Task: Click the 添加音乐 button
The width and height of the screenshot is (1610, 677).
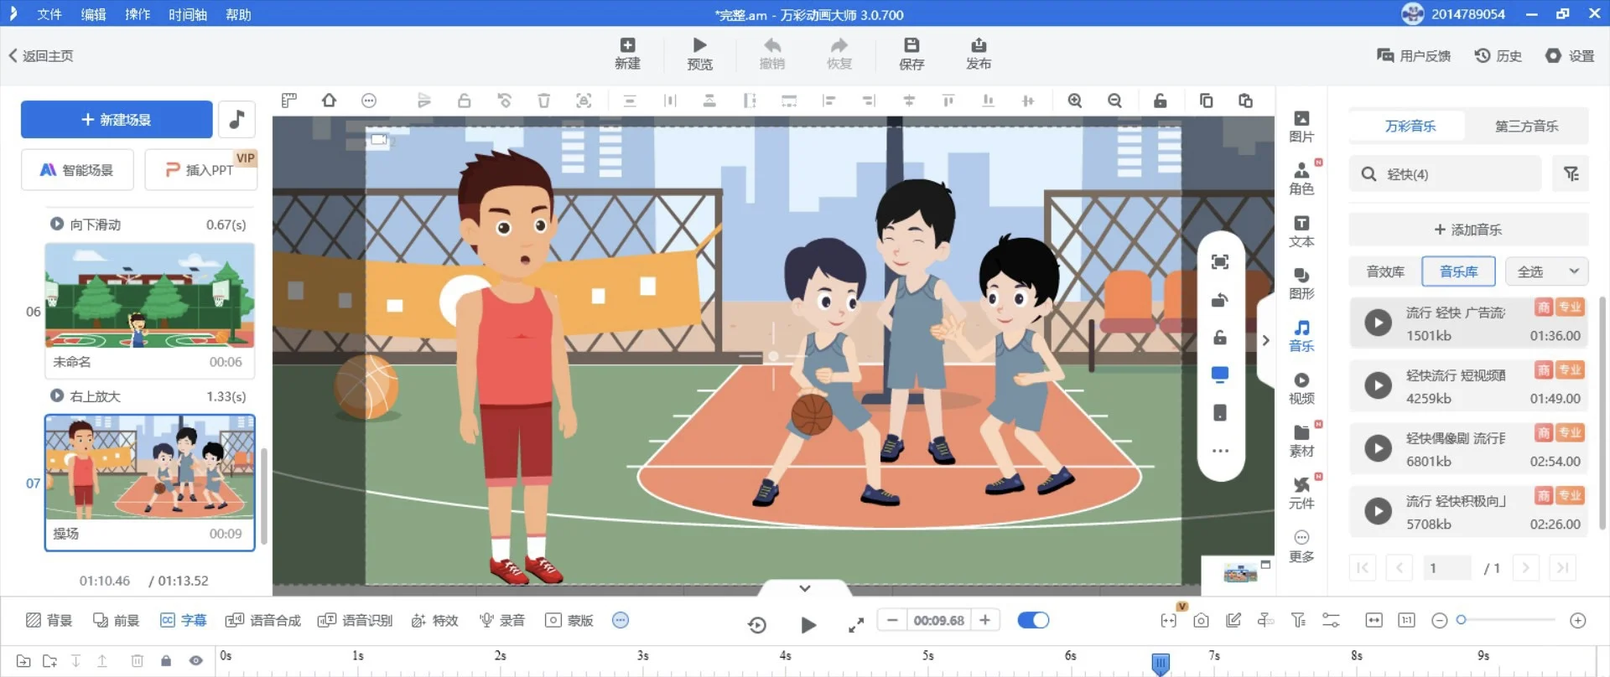Action: pos(1468,230)
